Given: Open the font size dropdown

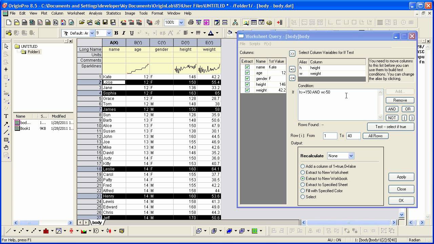Looking at the screenshot, I should (109, 33).
